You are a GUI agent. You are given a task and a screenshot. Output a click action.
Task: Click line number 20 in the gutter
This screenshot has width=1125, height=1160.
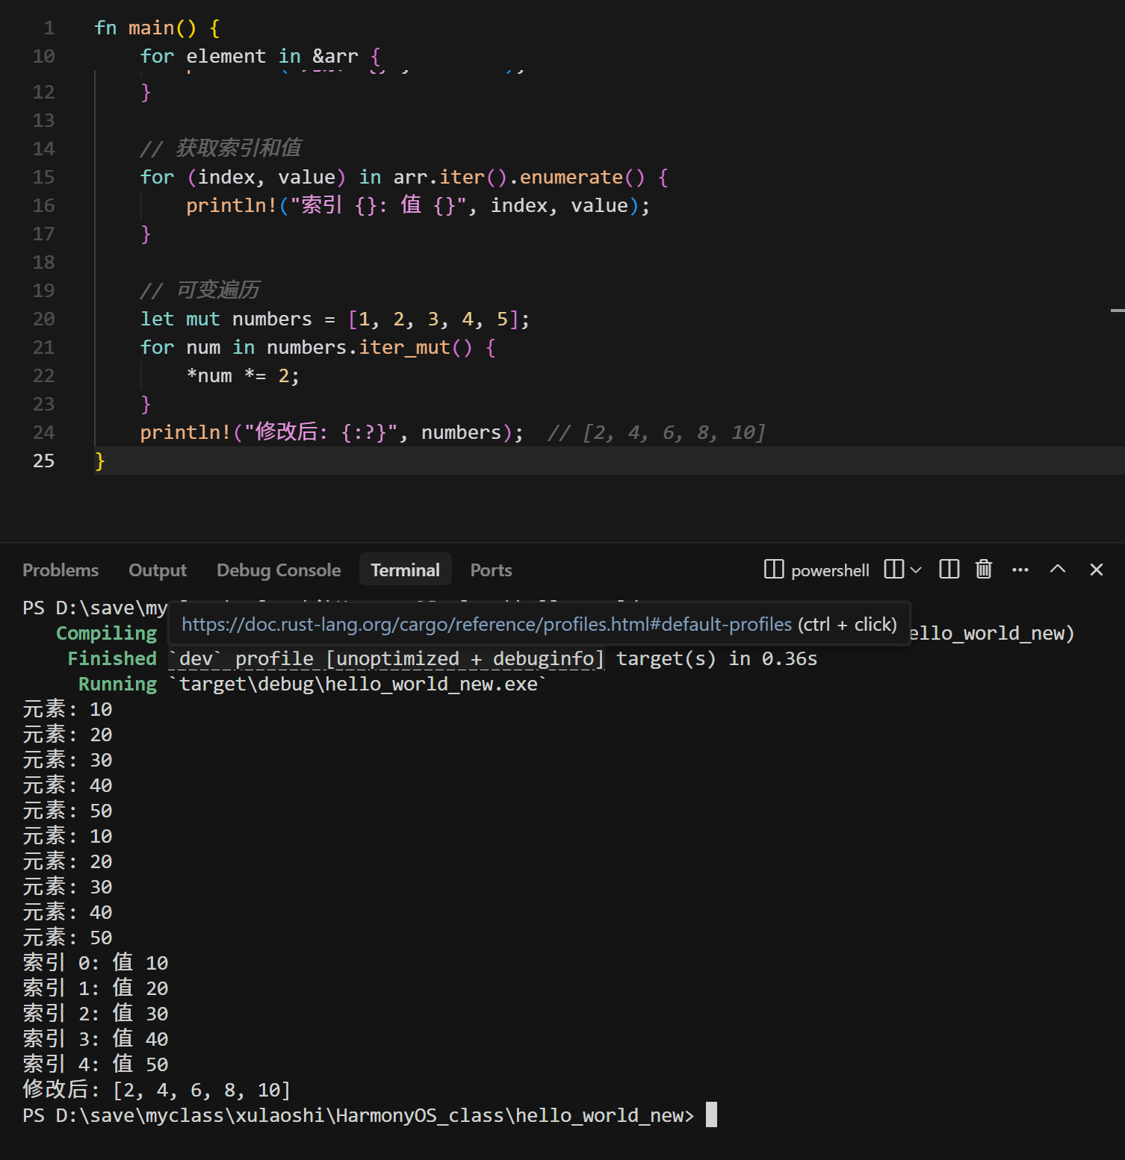(x=43, y=319)
